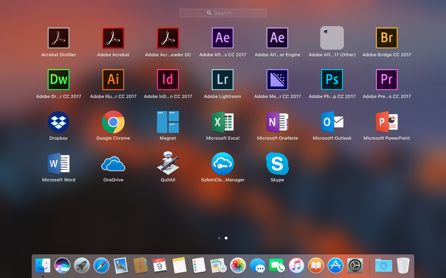The width and height of the screenshot is (446, 278).
Task: Launch Adobe Lightroom
Action: (223, 80)
